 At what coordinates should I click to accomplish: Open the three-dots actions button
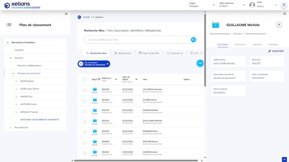click(x=200, y=63)
